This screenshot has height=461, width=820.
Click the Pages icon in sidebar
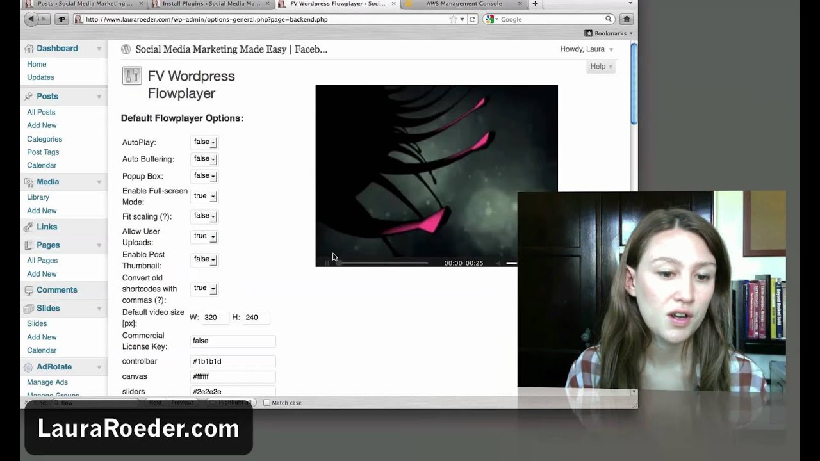coord(29,245)
